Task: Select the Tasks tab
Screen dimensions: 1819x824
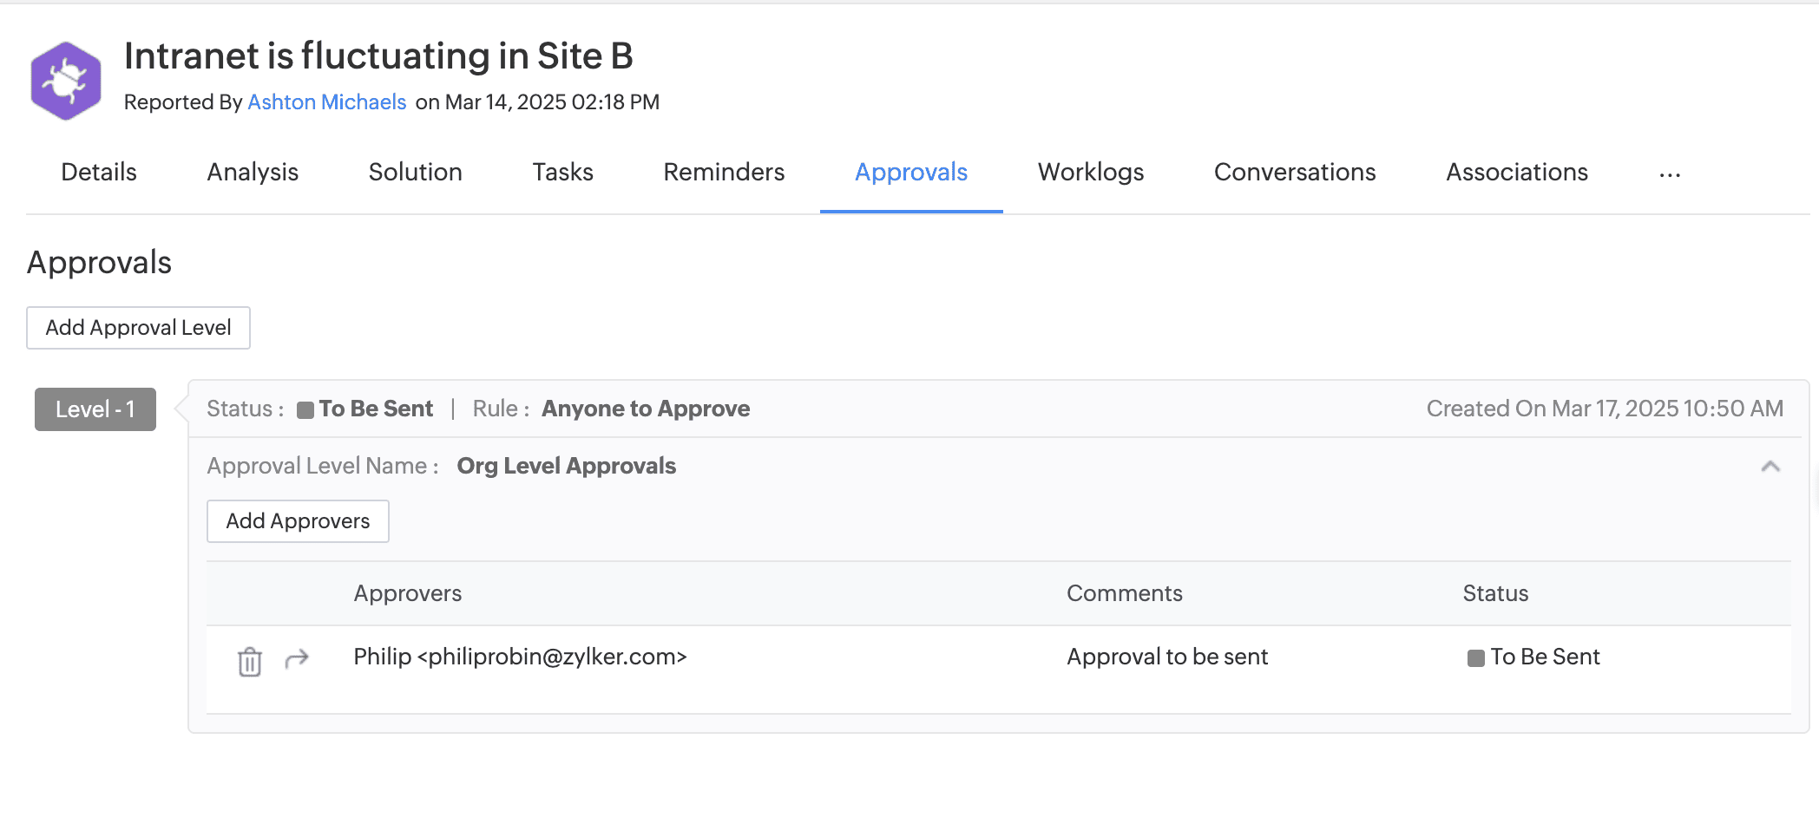Action: pos(562,173)
